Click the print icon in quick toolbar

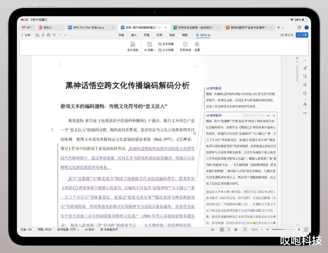click(x=49, y=35)
